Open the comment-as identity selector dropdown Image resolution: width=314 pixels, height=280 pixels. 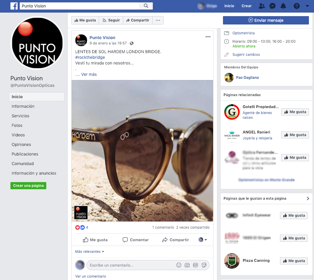tap(203, 240)
